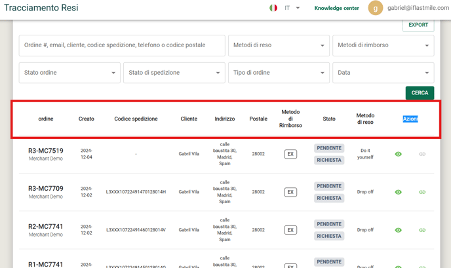Image resolution: width=451 pixels, height=268 pixels.
Task: Open order R2-MC7741
Action: pyautogui.click(x=46, y=227)
